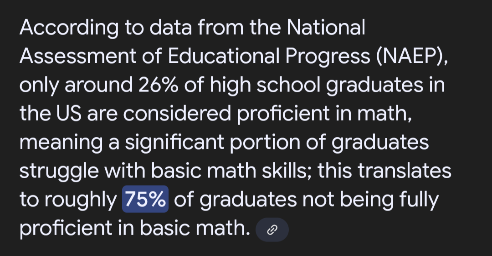Select the highlighted 75% figure
This screenshot has width=492, height=256.
point(145,199)
